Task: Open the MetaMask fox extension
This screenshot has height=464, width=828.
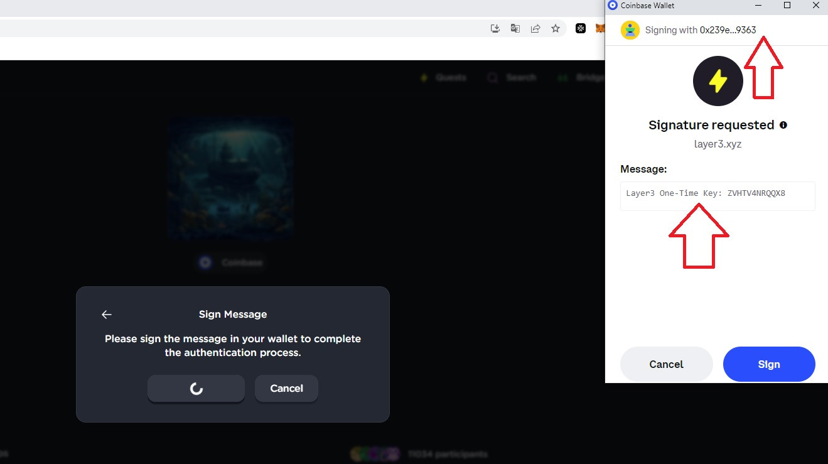Action: [x=600, y=28]
